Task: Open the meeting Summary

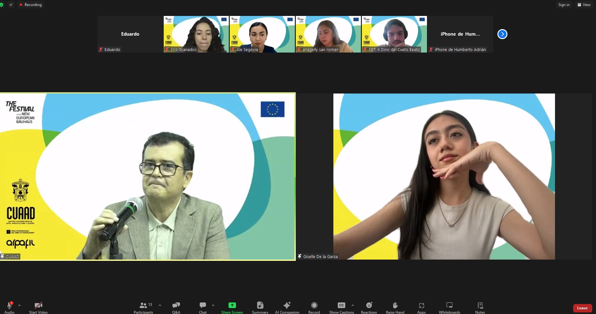Action: click(x=260, y=307)
